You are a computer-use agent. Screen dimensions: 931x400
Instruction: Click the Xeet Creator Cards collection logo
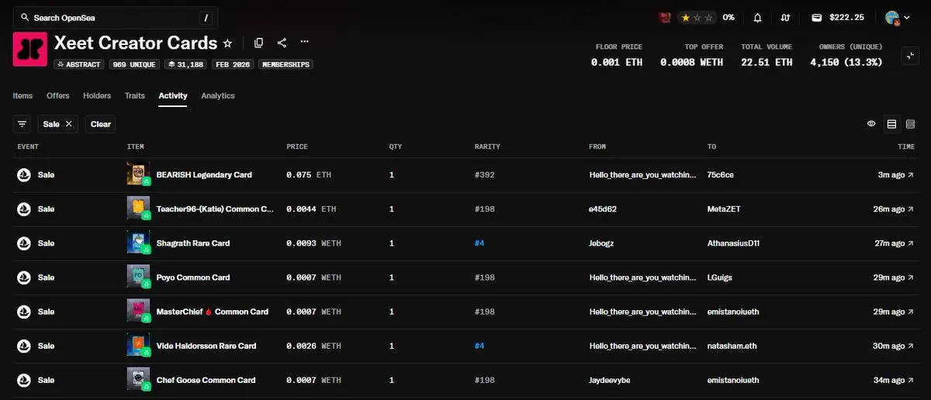[x=29, y=50]
